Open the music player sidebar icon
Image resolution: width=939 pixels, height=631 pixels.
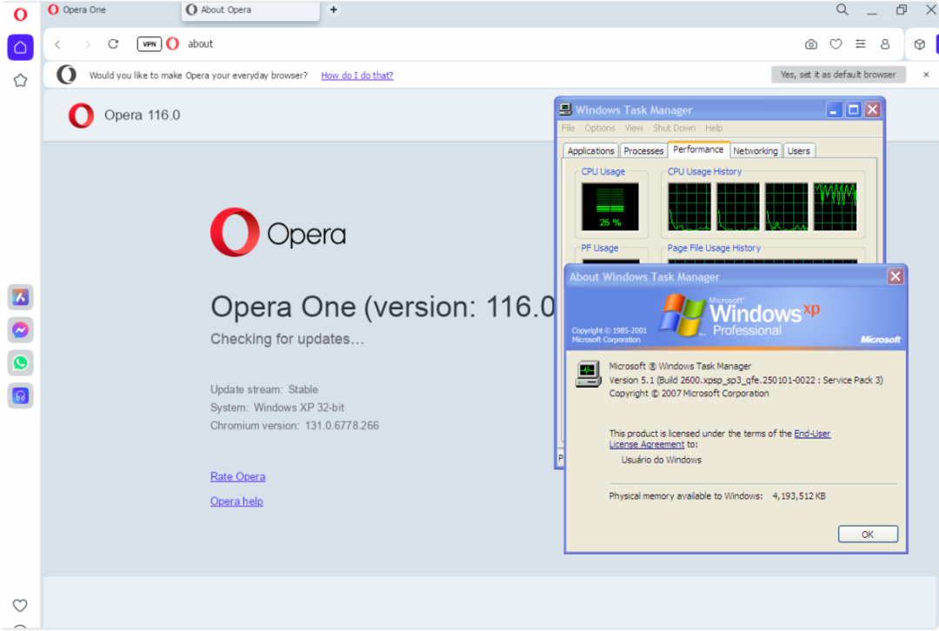pyautogui.click(x=20, y=395)
